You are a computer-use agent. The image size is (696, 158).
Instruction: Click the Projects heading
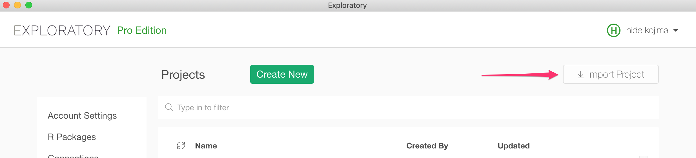183,75
